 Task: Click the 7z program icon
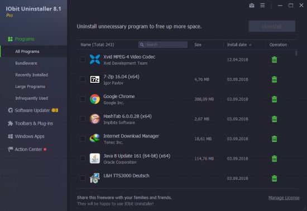click(95, 79)
